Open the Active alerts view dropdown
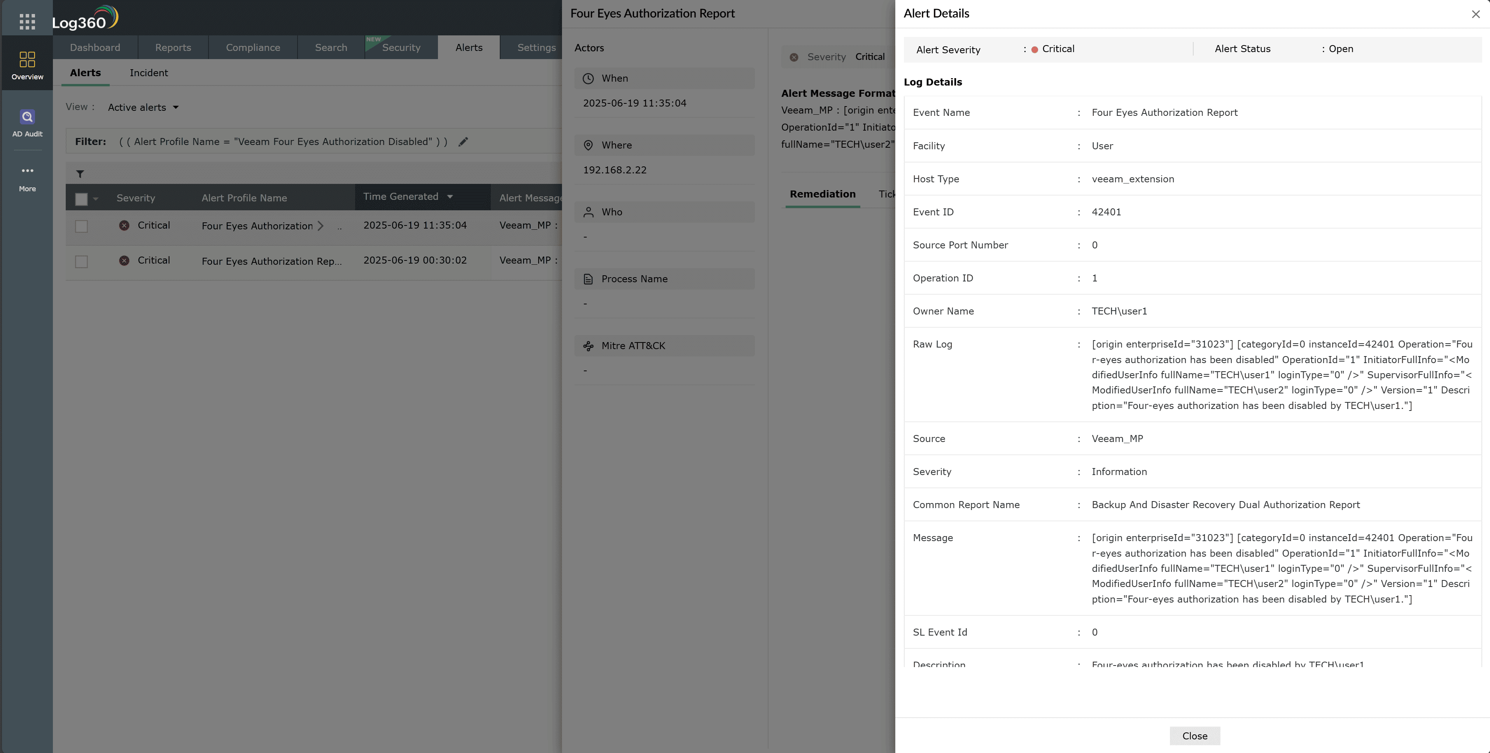Image resolution: width=1490 pixels, height=753 pixels. pos(142,107)
